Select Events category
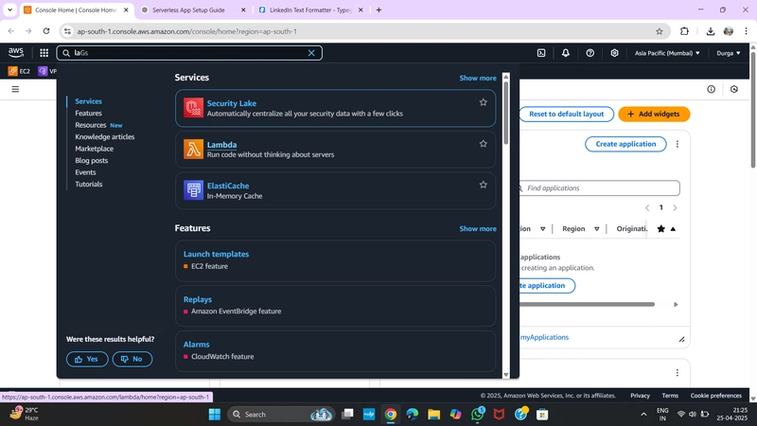 85,172
